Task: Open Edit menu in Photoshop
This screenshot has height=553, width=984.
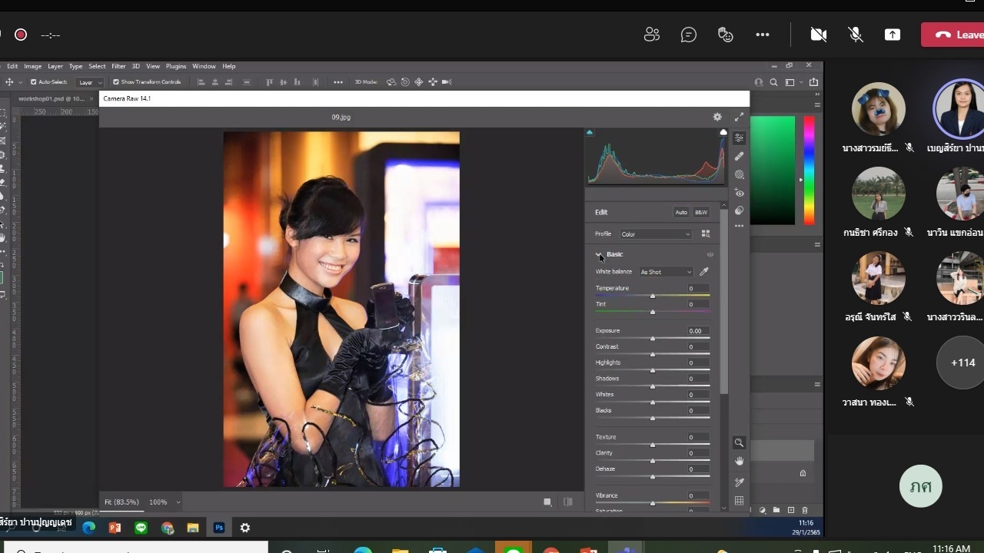Action: 12,66
